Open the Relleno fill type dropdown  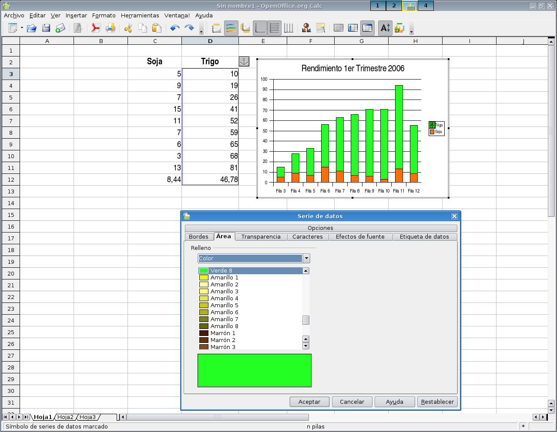click(x=306, y=258)
